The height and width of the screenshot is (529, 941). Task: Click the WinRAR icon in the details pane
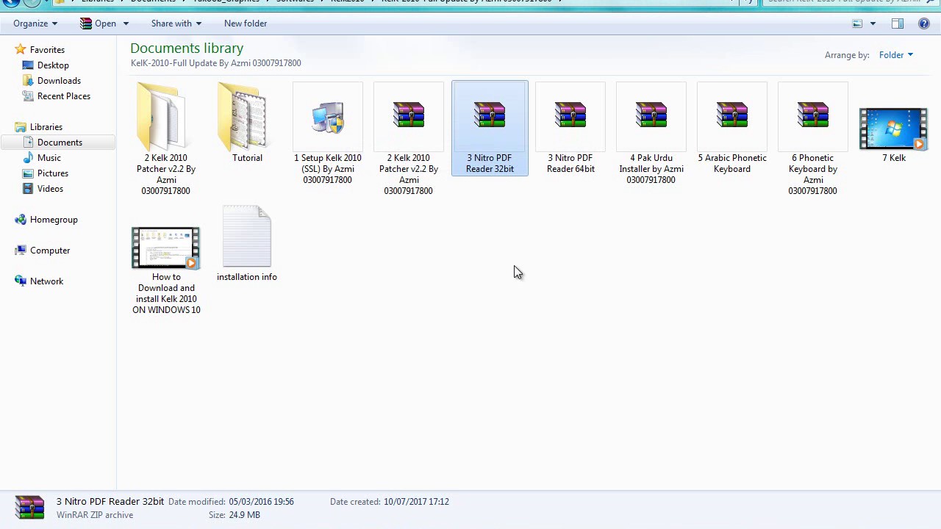[29, 508]
